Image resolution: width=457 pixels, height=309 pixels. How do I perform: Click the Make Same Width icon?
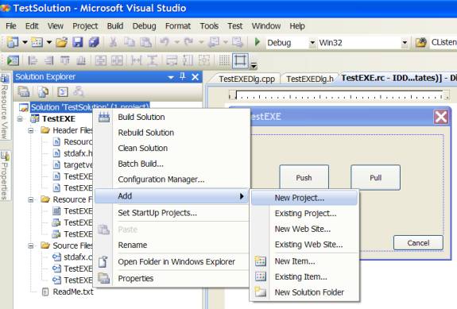click(172, 60)
